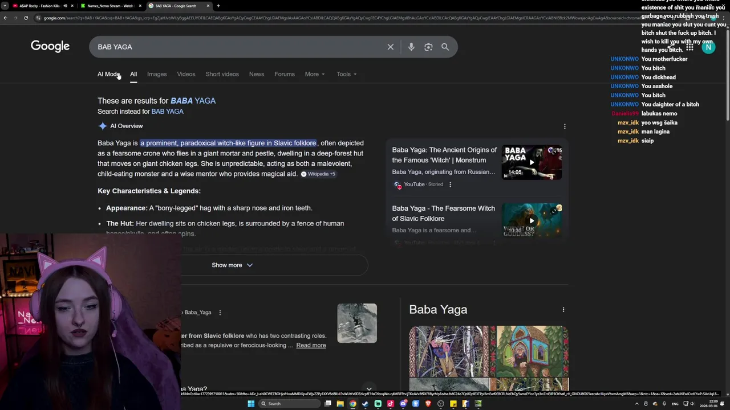Select the AI Overview heading label
This screenshot has height=410, width=730.
pyautogui.click(x=127, y=126)
